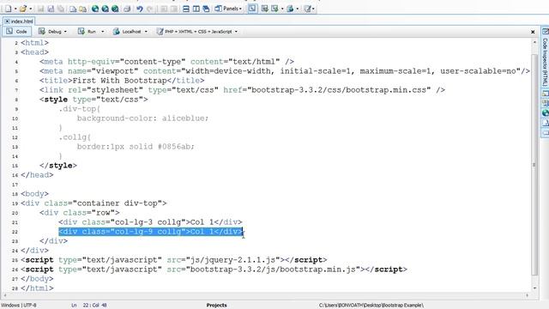Click the vertical scrollbar up arrow
The height and width of the screenshot is (309, 549).
pos(534,42)
